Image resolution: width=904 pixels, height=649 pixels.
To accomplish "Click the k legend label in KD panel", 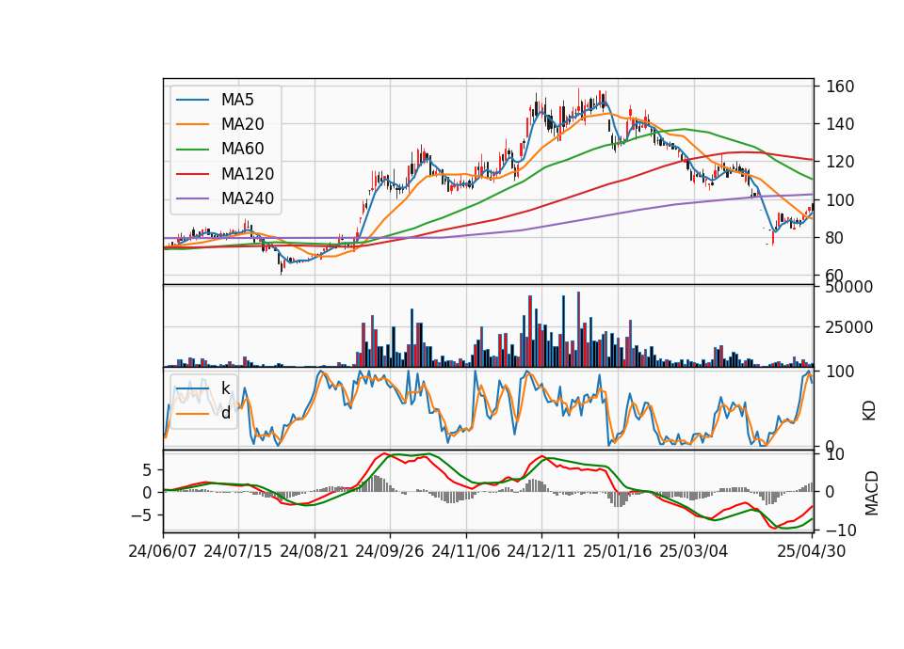I will pyautogui.click(x=226, y=388).
